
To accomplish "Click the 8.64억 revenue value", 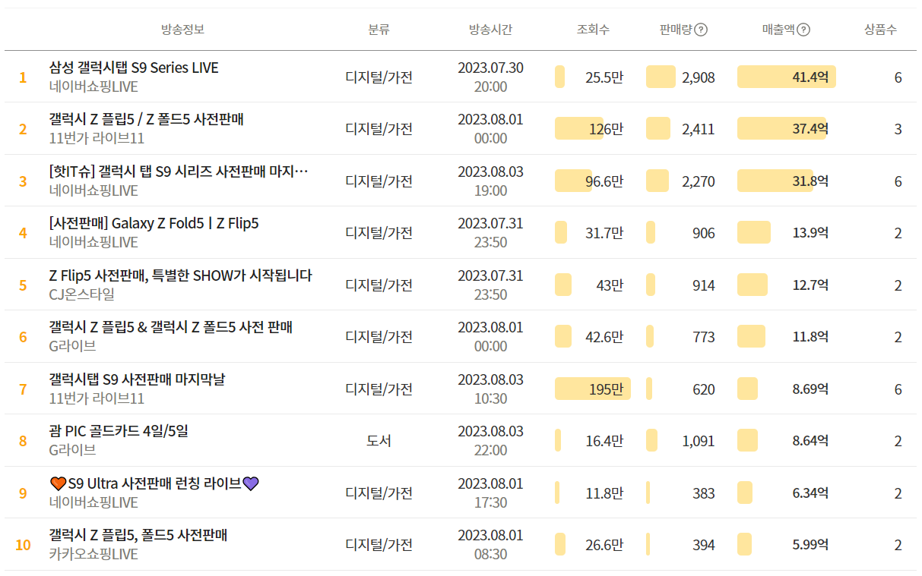I will pos(810,440).
